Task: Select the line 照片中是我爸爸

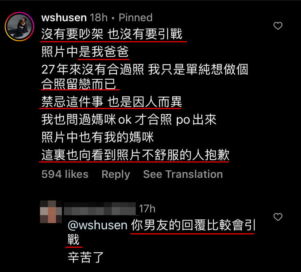Action: pos(85,51)
